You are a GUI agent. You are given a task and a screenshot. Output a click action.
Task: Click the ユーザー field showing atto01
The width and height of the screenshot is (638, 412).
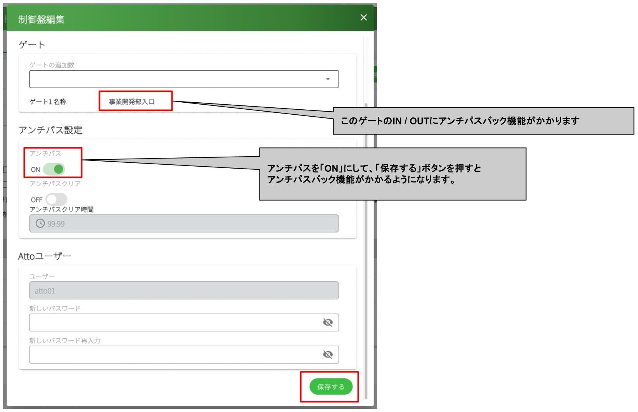tap(184, 291)
